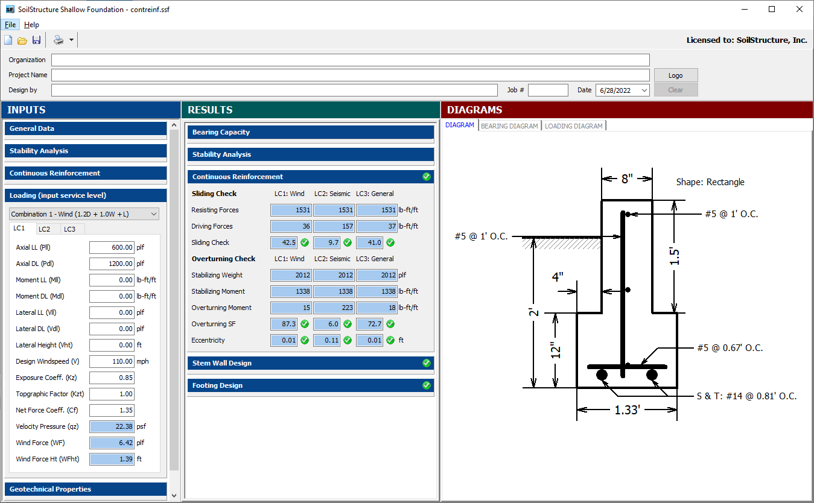
Task: Click green check on Stem Wall Design header
Action: click(x=427, y=363)
